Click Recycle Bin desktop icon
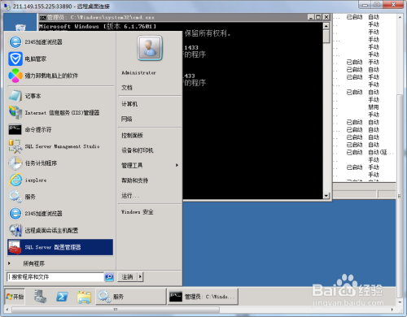Screen dimensions: 407x317 coord(20,27)
